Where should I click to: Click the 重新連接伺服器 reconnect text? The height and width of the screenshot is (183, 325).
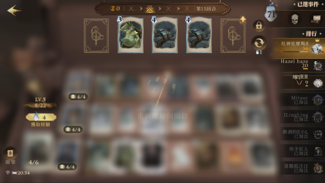[x=163, y=116]
